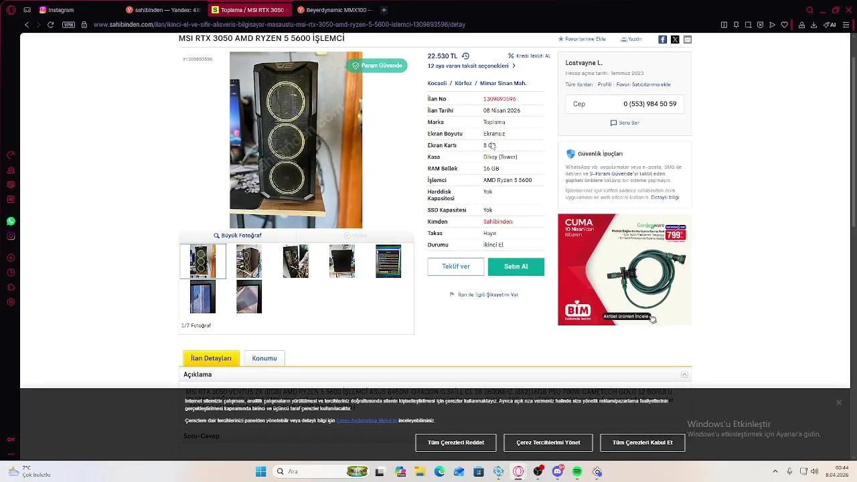Screen dimensions: 857x482
Task: Open Kredi Teklifi Al link
Action: [529, 56]
